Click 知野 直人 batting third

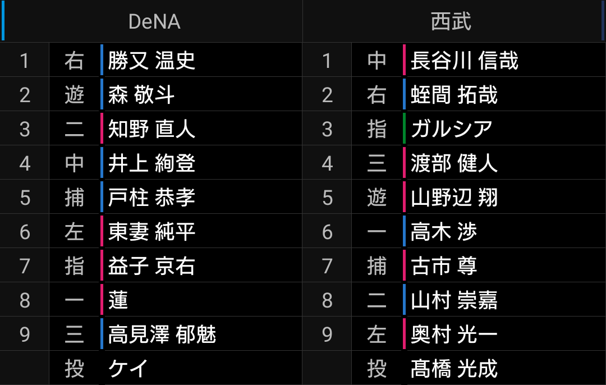coord(151,129)
